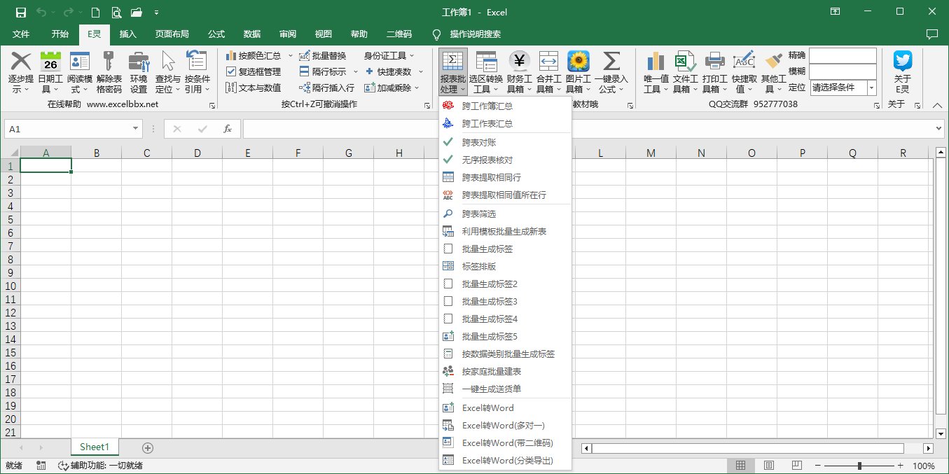Select the Sheet1 sheet tab
Viewport: 949px width, 474px height.
pyautogui.click(x=95, y=447)
